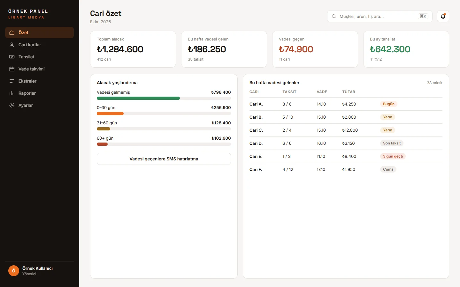The image size is (460, 287).
Task: Open notifications with the bell icon
Action: (443, 16)
